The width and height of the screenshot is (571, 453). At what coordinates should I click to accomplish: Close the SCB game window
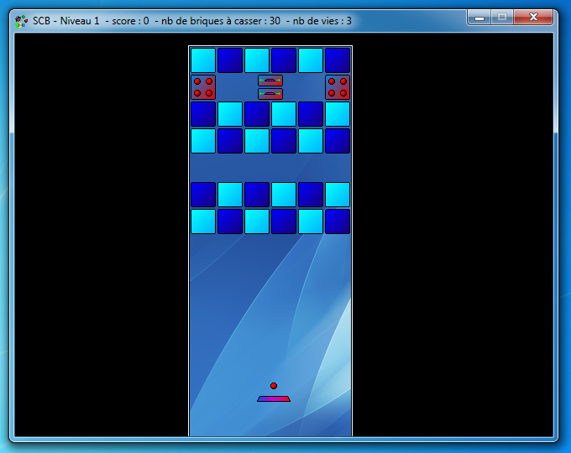coord(535,17)
